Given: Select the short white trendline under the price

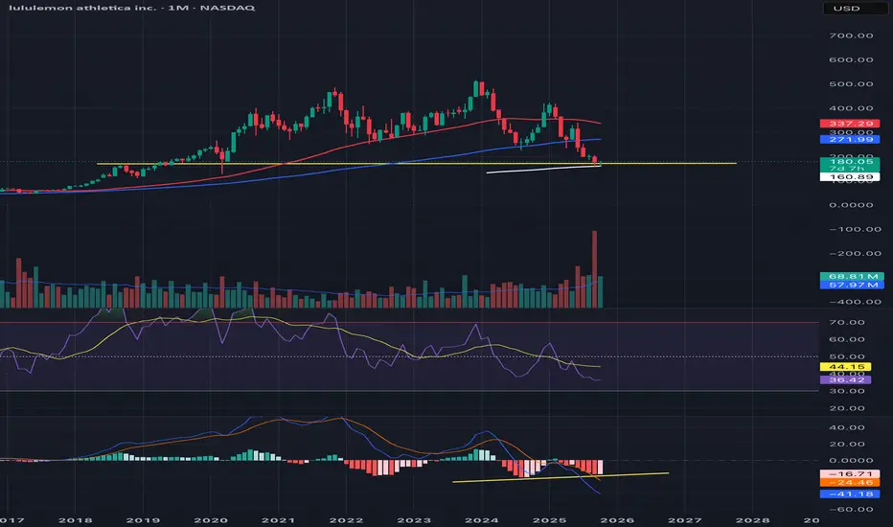Looking at the screenshot, I should 542,170.
